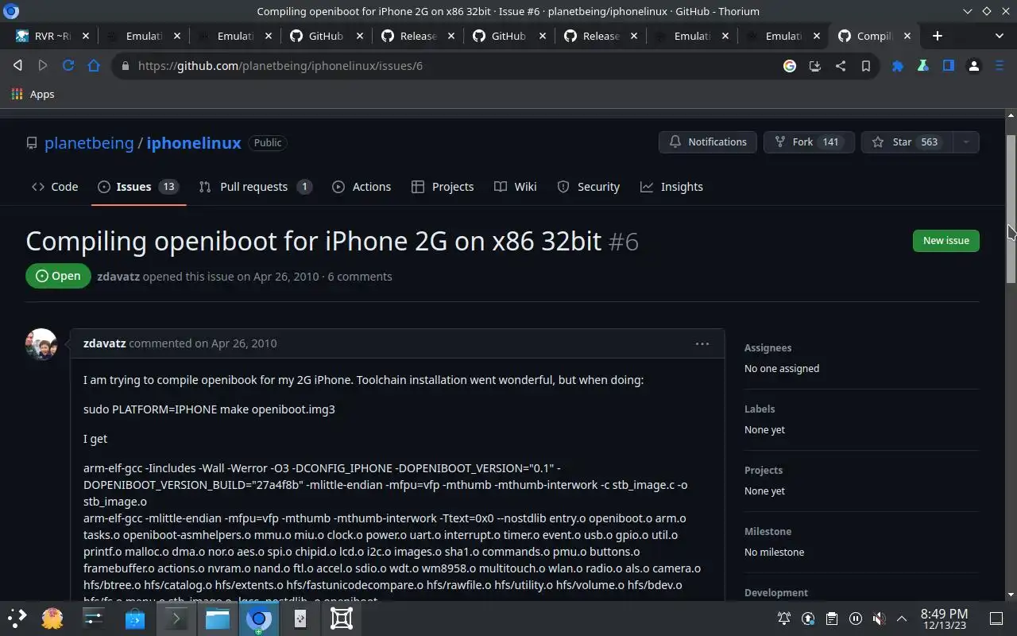
Task: Open the Pull requests tab
Action: point(255,187)
